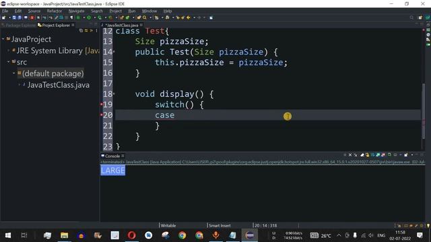Viewport: 431px width, 242px height.
Task: Click the error marker on line 20
Action: point(102,115)
